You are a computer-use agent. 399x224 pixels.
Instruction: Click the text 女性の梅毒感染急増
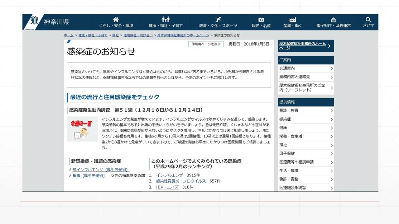point(128,176)
